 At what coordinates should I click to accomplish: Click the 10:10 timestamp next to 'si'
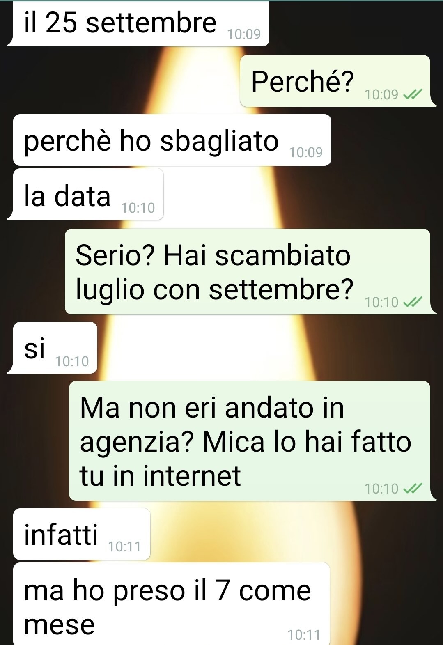click(72, 362)
